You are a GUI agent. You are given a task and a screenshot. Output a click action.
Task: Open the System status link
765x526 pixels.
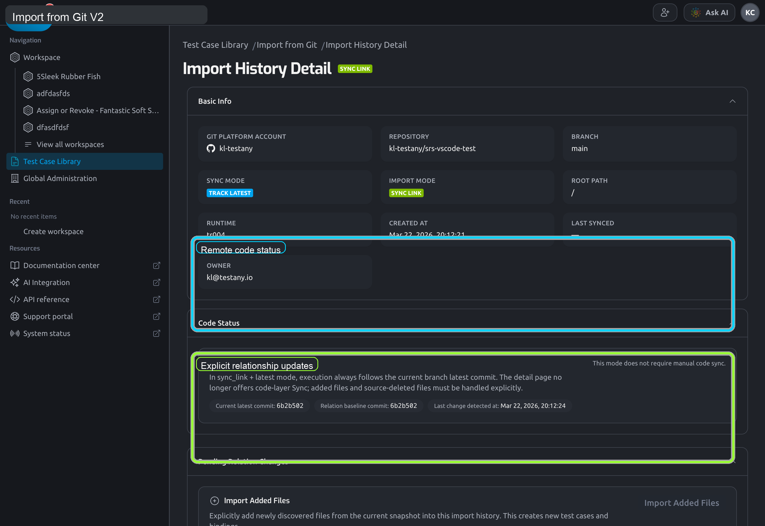(x=46, y=333)
